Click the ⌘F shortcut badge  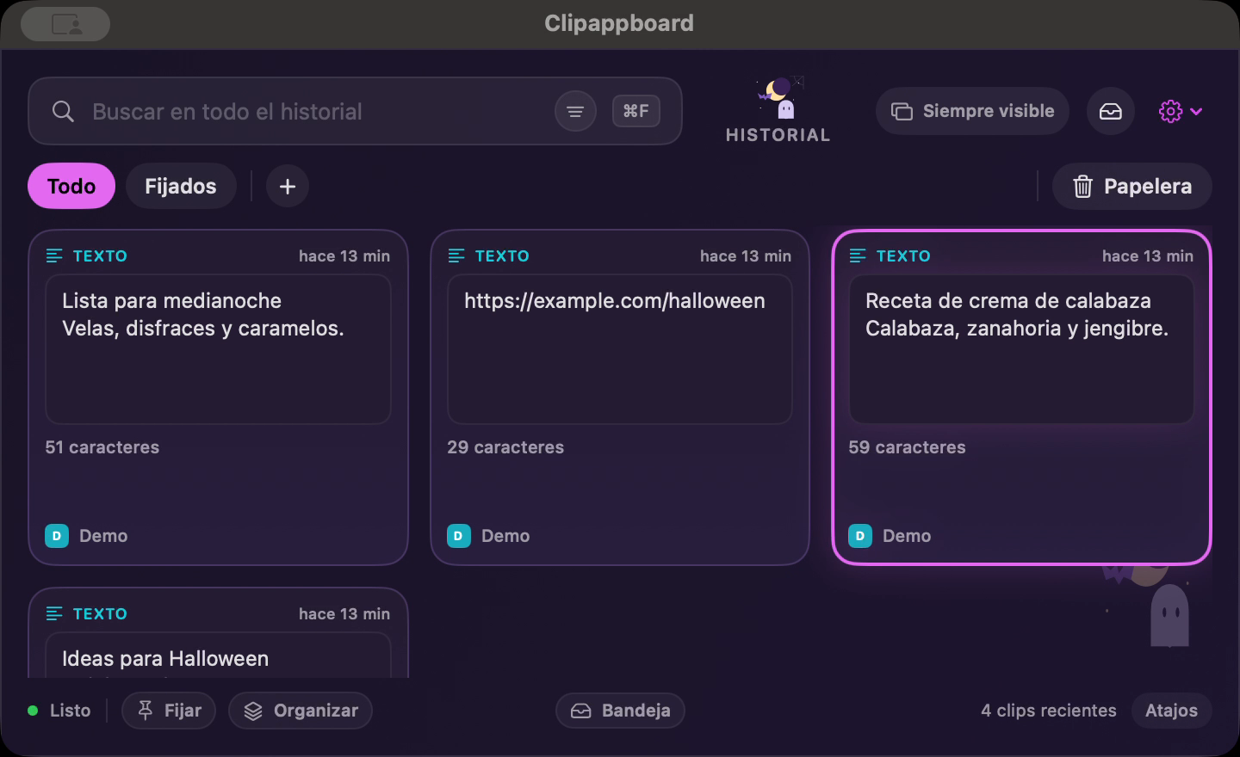636,111
